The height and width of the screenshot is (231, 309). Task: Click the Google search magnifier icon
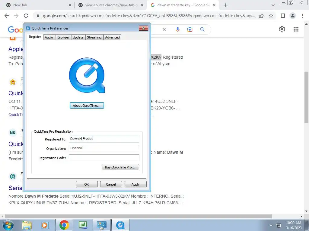[x=202, y=29]
